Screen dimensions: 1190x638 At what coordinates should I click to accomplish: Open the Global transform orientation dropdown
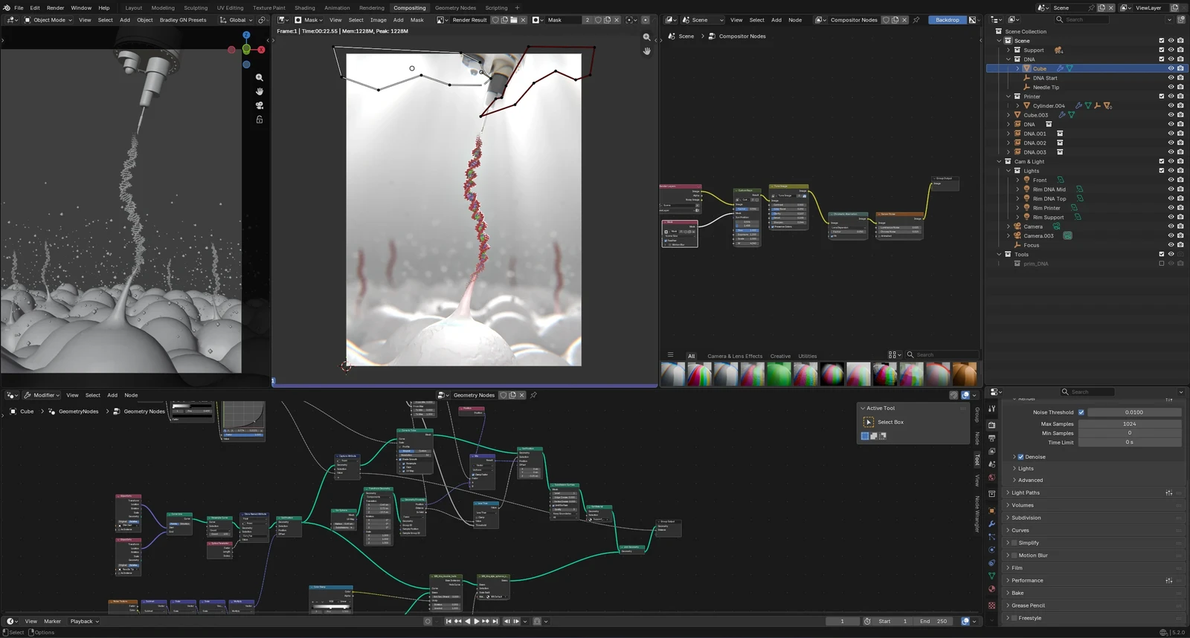pyautogui.click(x=234, y=20)
